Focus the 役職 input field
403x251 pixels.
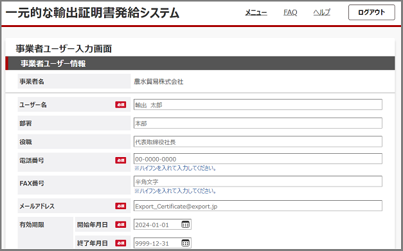tap(258, 142)
